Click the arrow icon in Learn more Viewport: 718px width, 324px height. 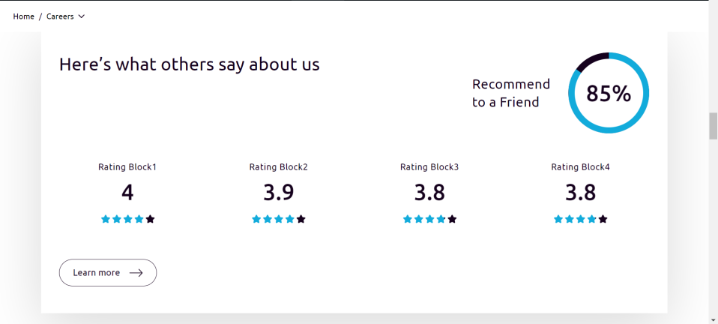click(x=136, y=273)
